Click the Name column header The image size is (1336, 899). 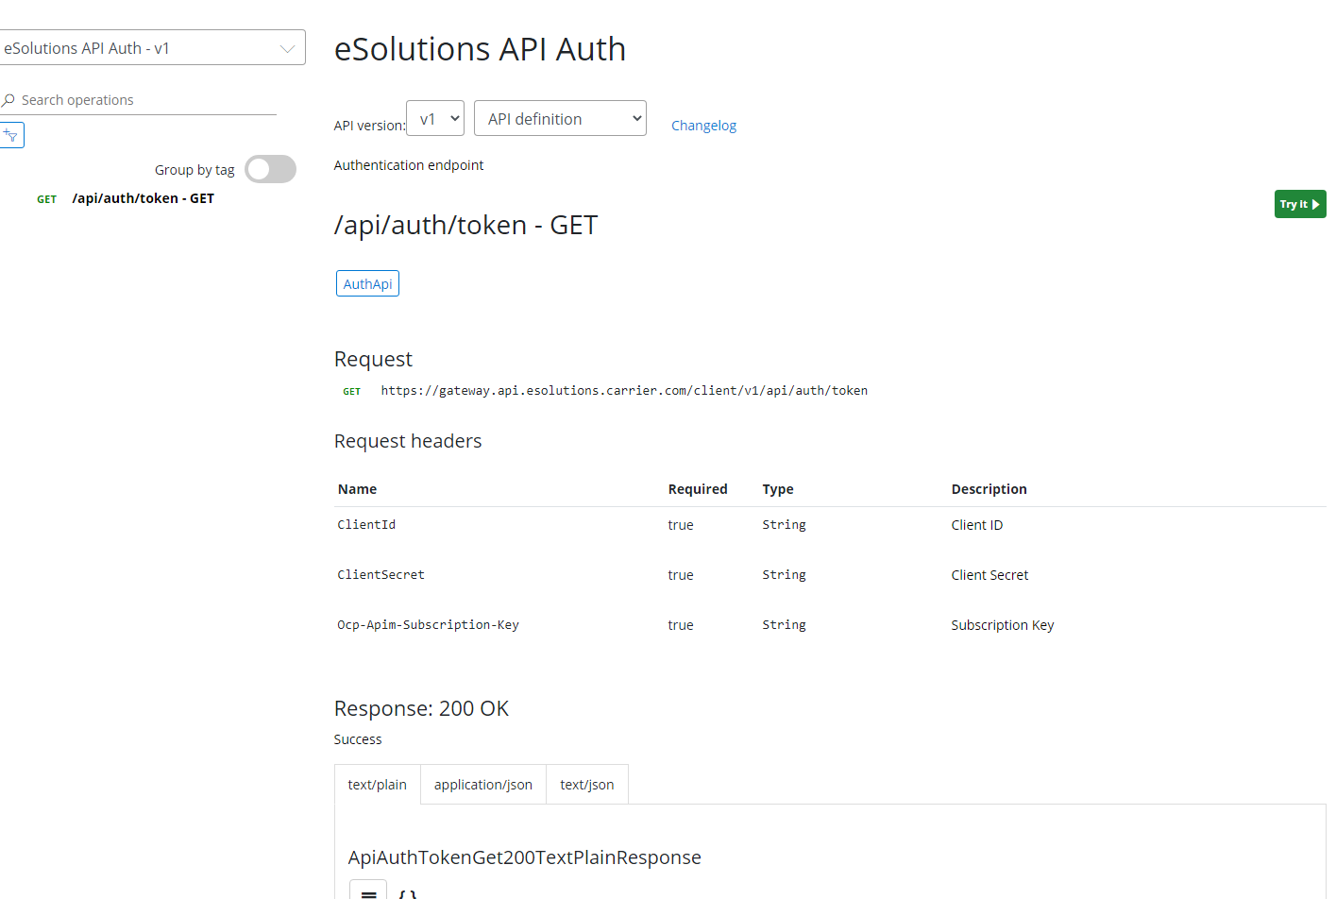[357, 489]
